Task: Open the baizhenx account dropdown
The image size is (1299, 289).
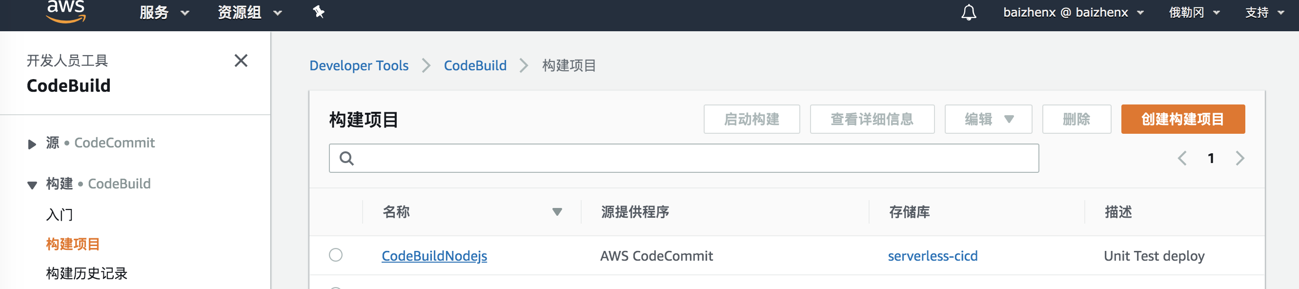Action: [x=1074, y=12]
